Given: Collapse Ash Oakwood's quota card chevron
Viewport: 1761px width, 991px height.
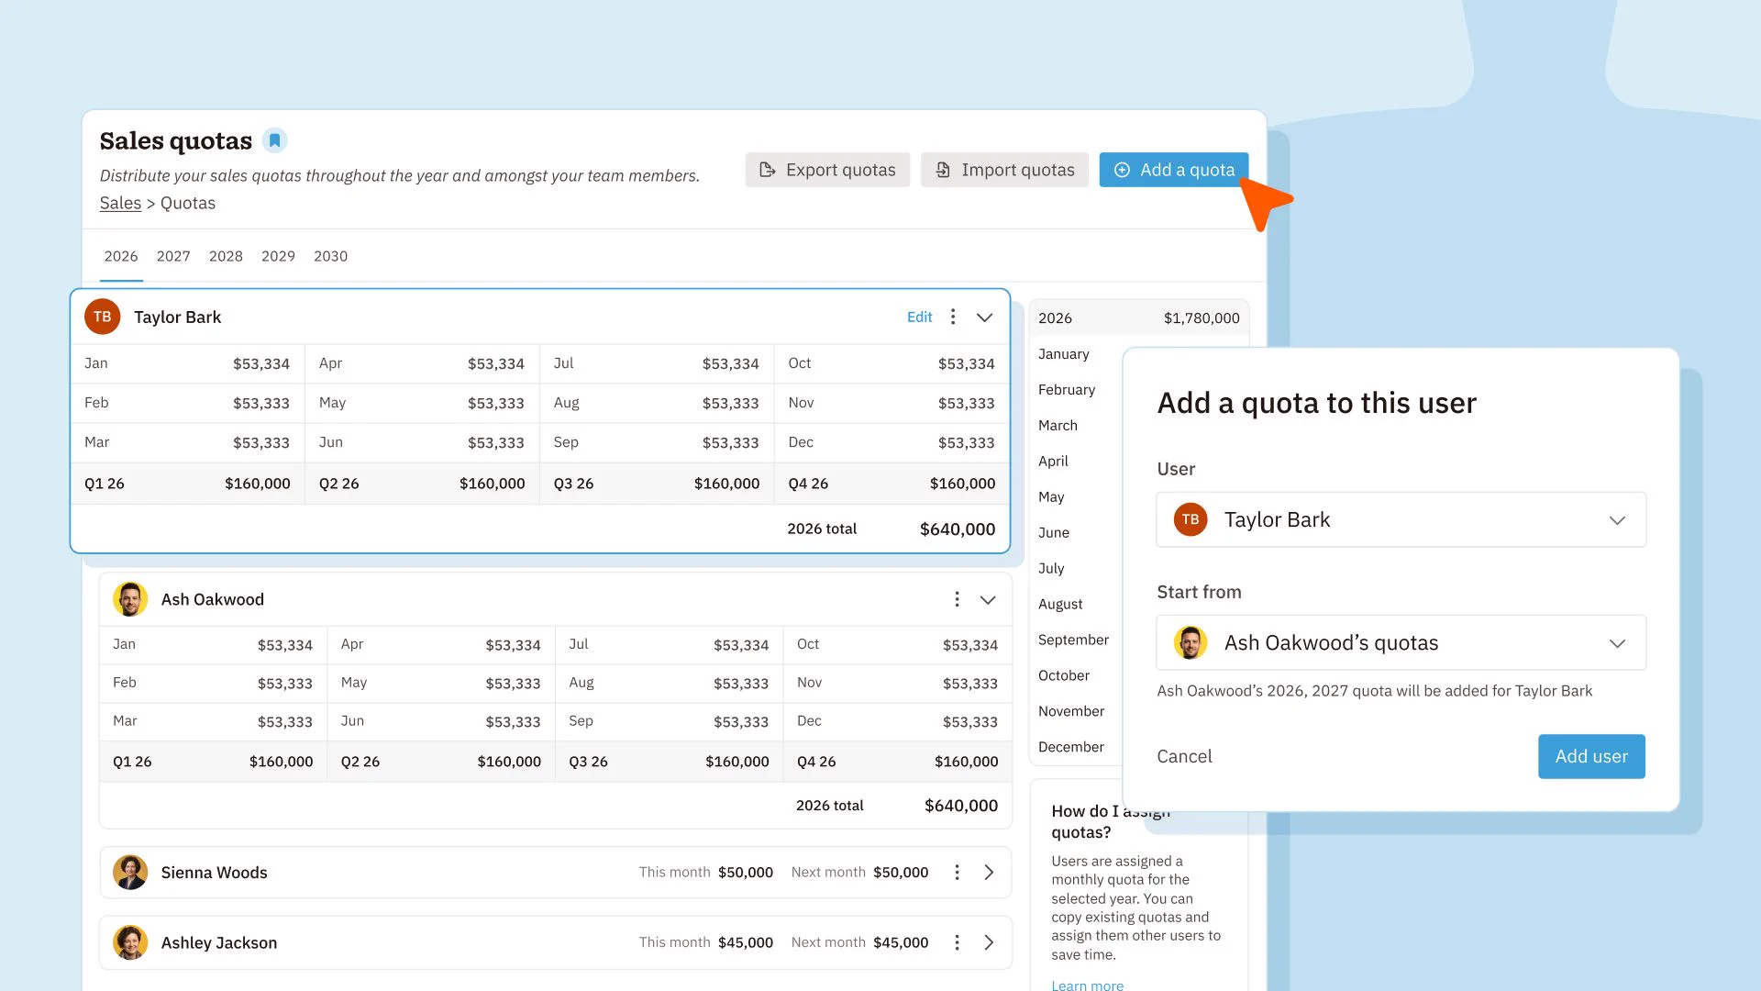Looking at the screenshot, I should (x=988, y=599).
